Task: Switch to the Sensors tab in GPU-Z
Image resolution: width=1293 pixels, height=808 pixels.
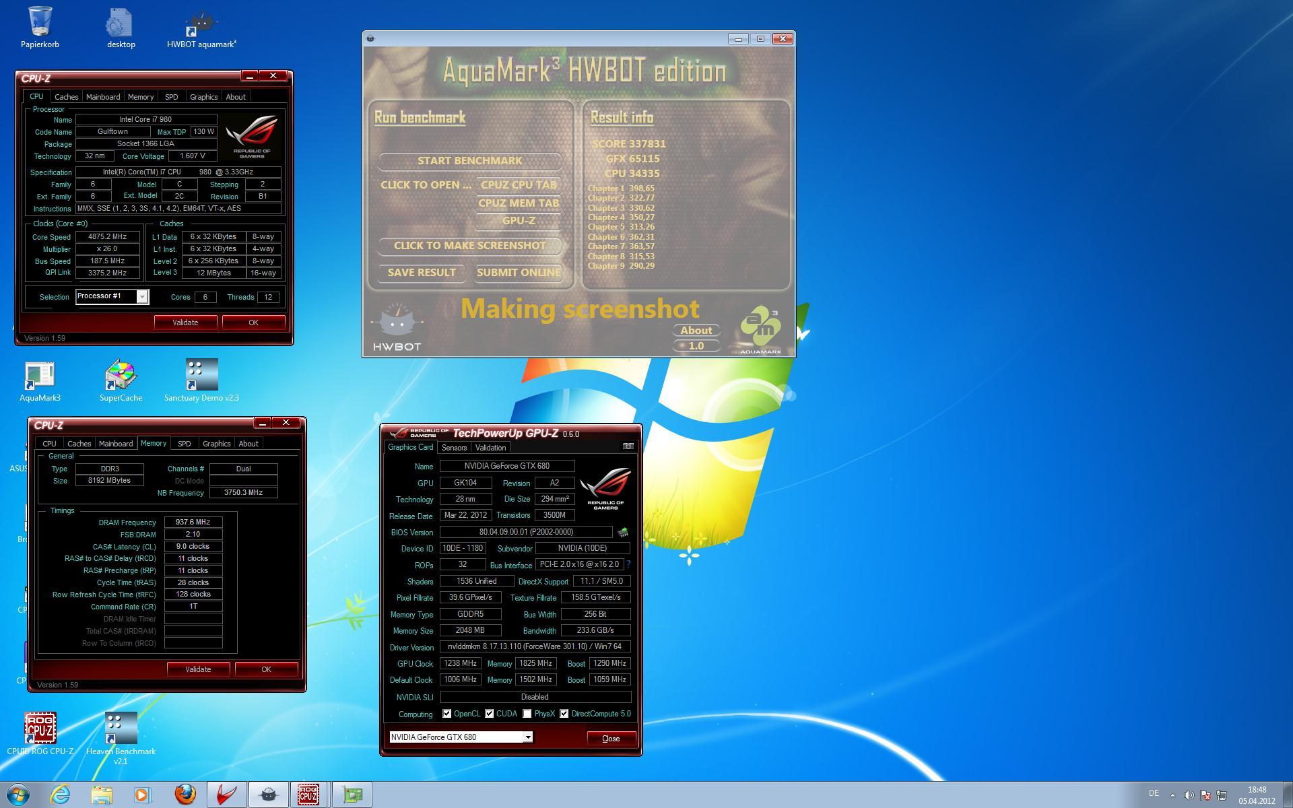Action: pos(454,448)
